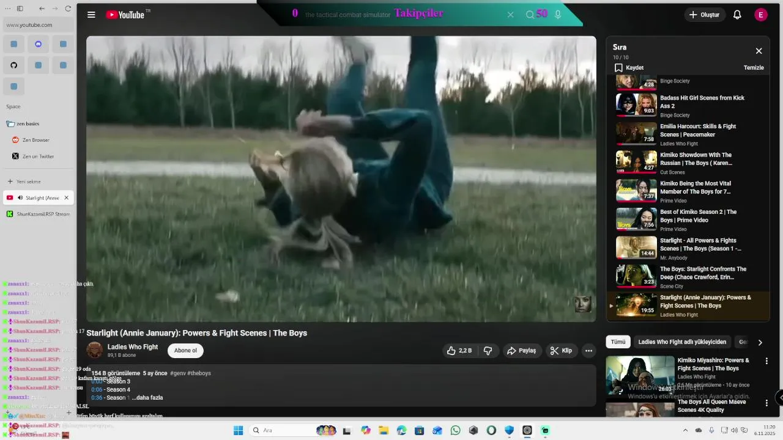The image size is (783, 440).
Task: Open the Zen on Twitter tab
Action: [x=38, y=156]
